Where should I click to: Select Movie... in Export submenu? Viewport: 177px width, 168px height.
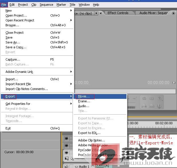[100, 97]
